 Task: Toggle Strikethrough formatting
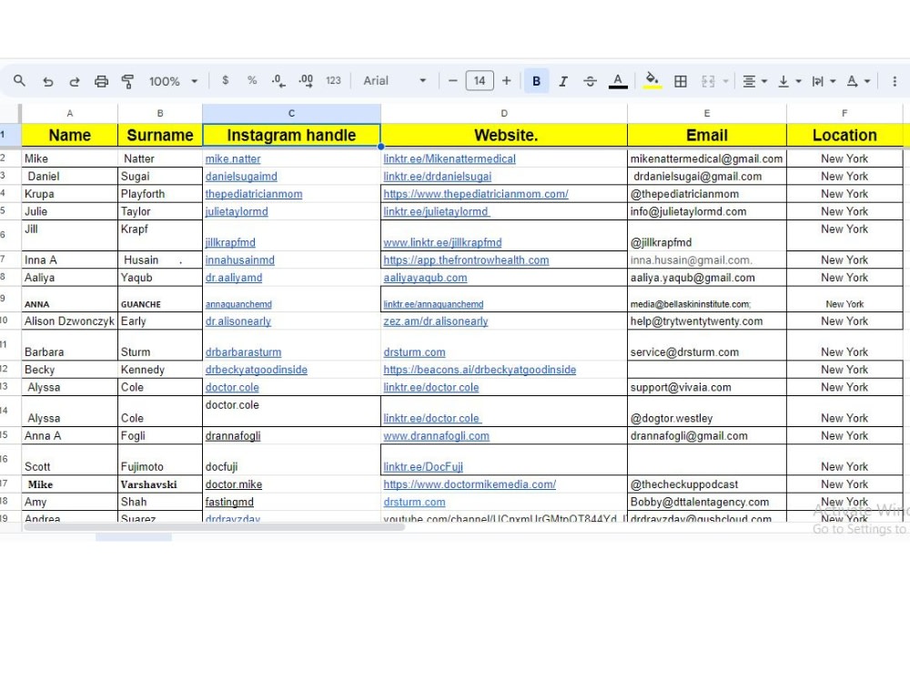coord(591,81)
